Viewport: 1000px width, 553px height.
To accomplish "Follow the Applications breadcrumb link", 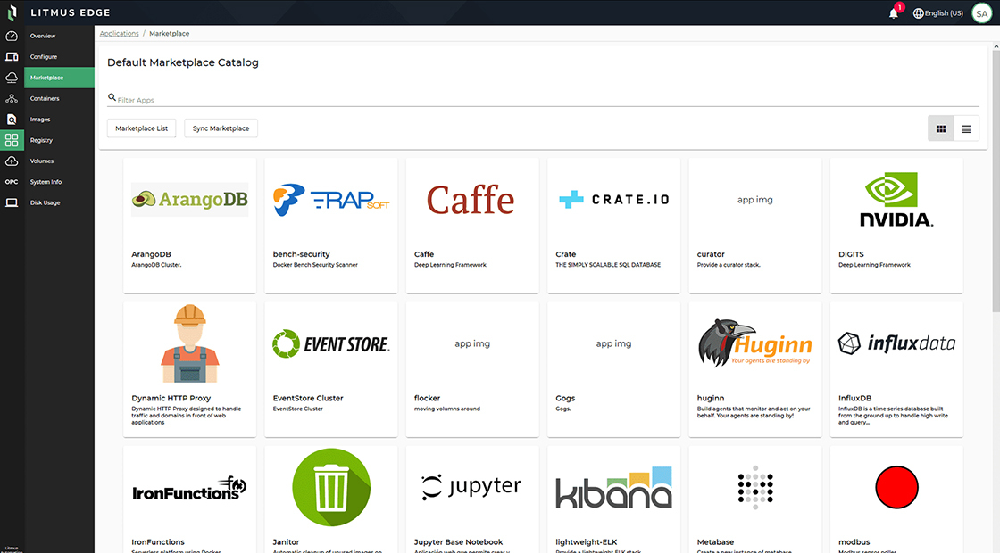I will (x=120, y=34).
